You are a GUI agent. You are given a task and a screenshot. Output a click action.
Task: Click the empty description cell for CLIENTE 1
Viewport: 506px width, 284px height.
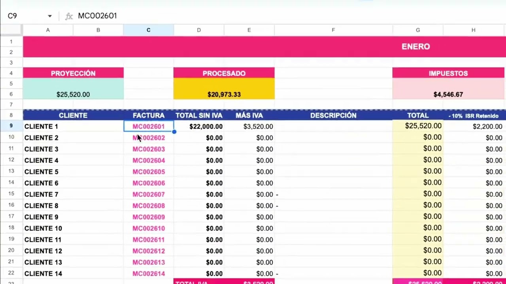coord(333,126)
